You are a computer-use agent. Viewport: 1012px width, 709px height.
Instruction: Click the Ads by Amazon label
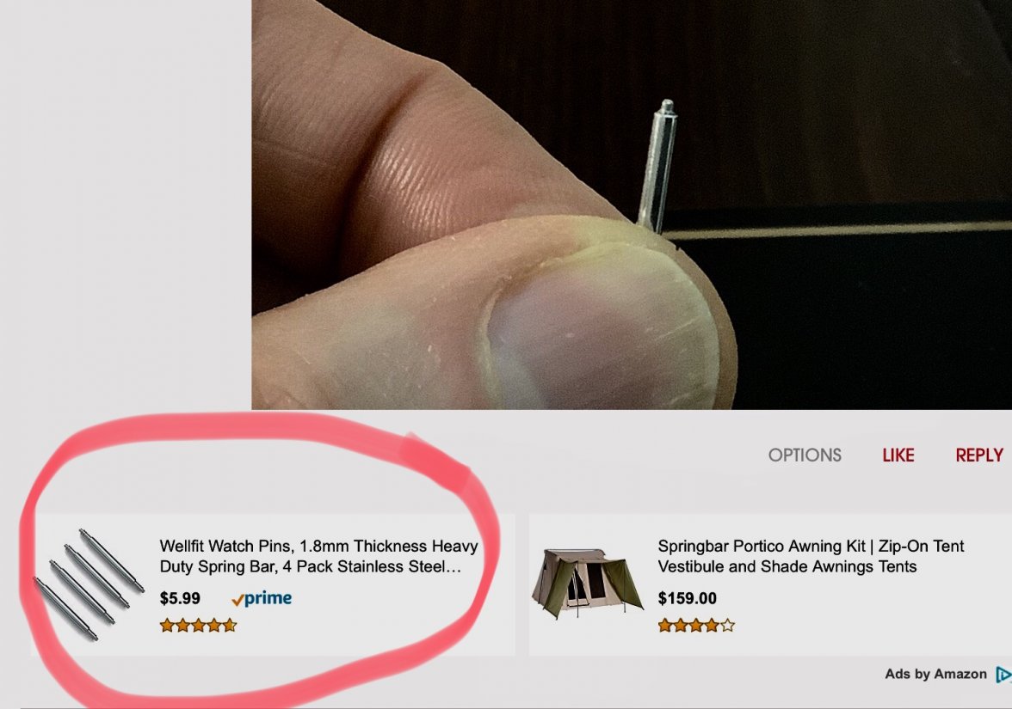(936, 674)
